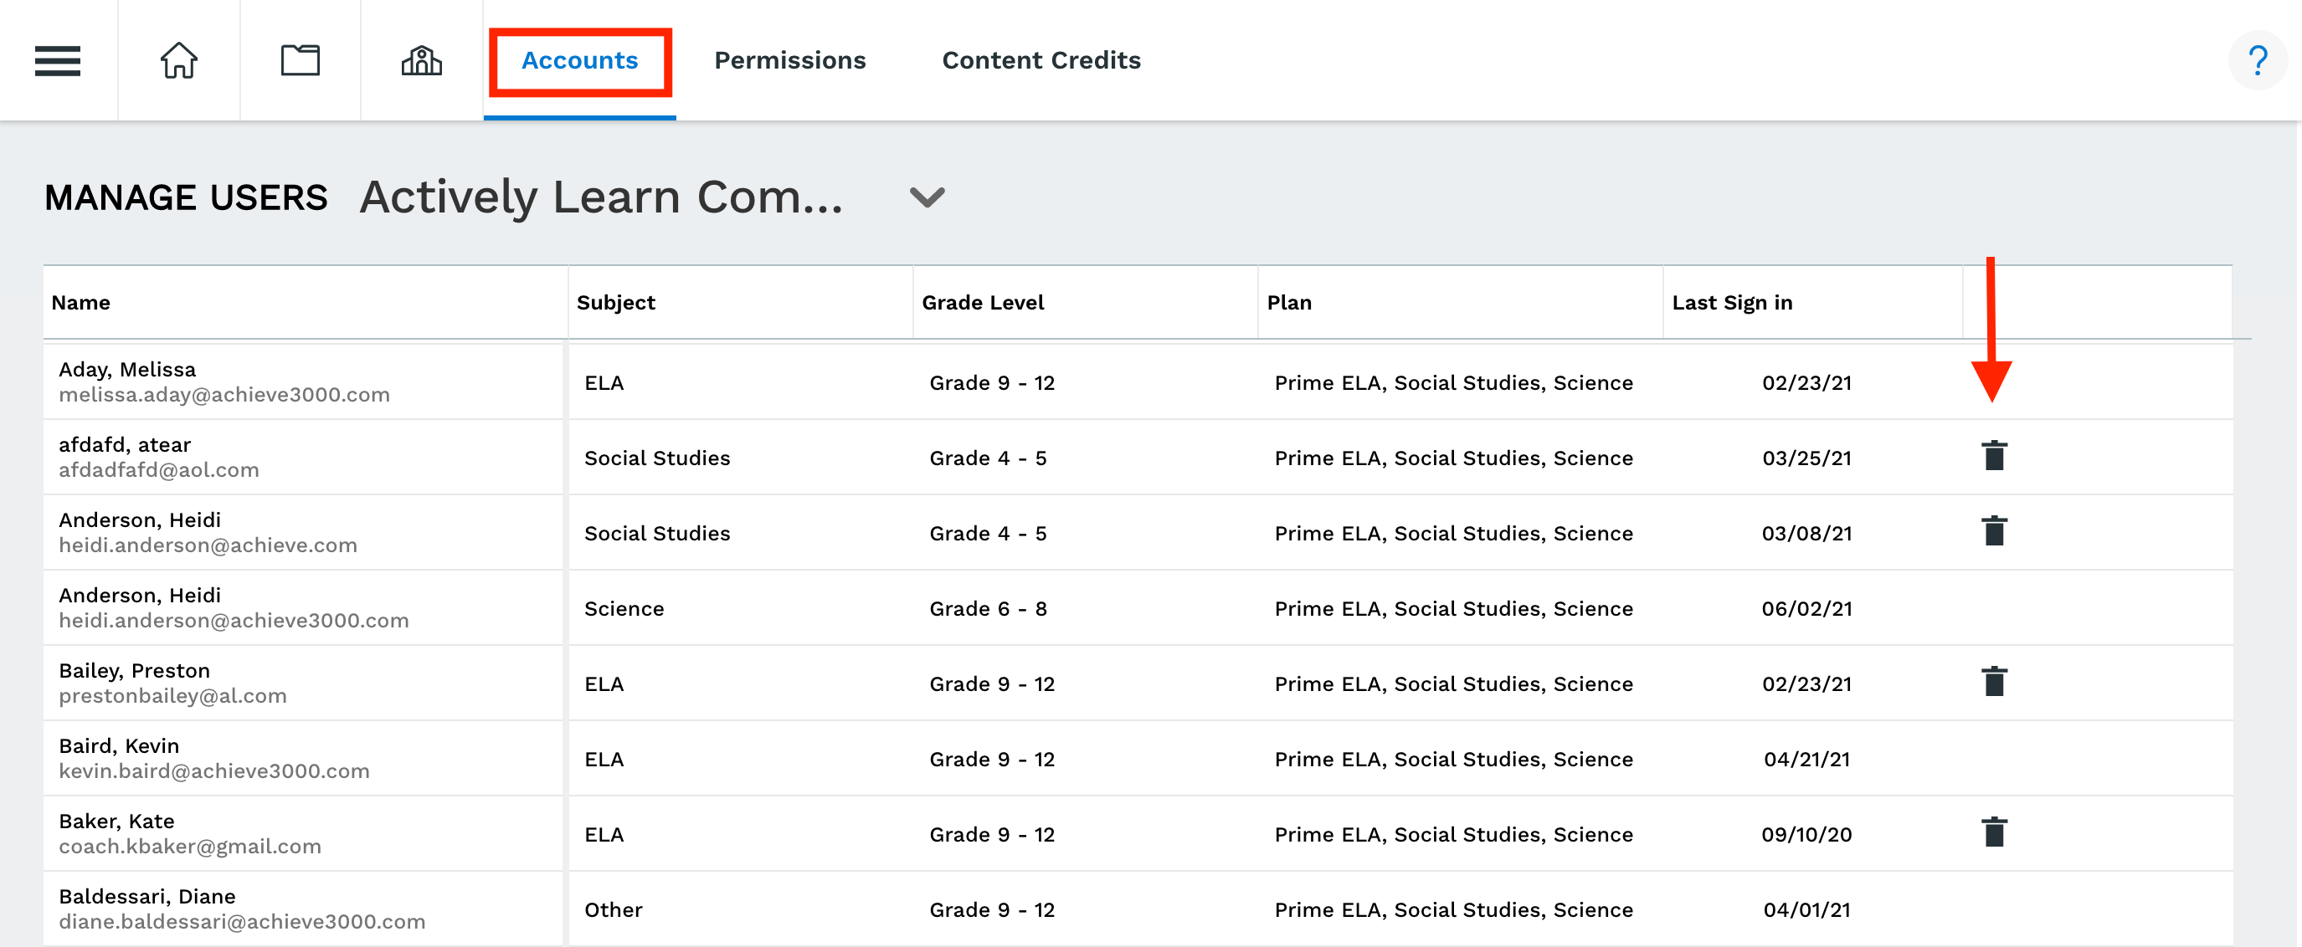The image size is (2302, 947).
Task: Click the plan cell for Baird, Kevin
Action: click(1453, 760)
